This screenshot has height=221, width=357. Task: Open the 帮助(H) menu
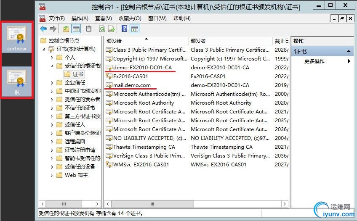[x=182, y=18]
